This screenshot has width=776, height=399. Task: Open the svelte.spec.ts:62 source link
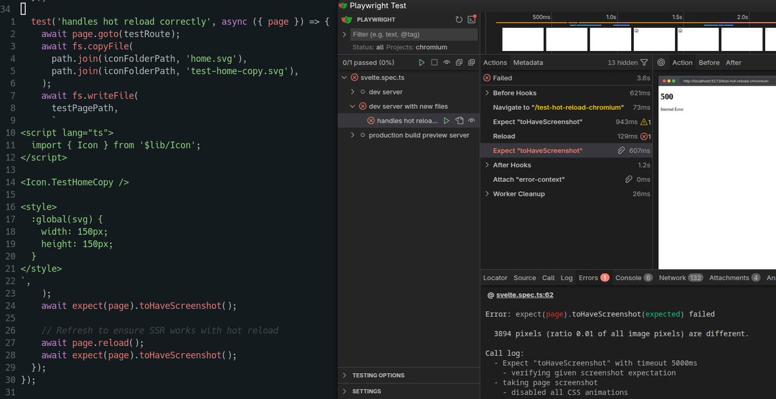tap(524, 295)
